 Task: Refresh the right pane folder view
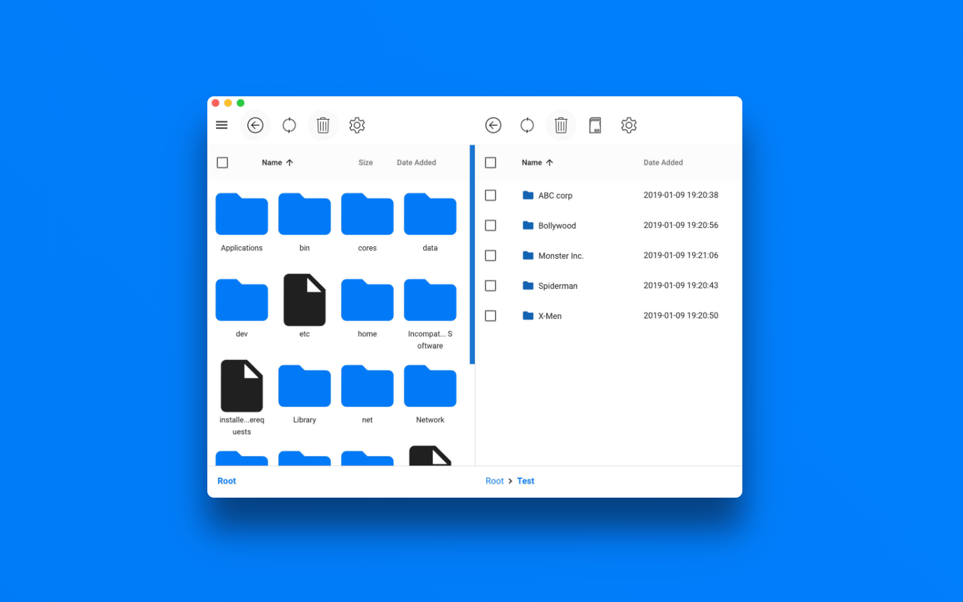(x=527, y=125)
